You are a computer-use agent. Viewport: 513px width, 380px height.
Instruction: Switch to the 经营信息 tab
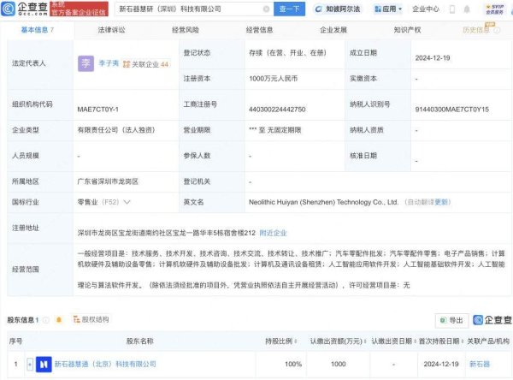pyautogui.click(x=259, y=30)
